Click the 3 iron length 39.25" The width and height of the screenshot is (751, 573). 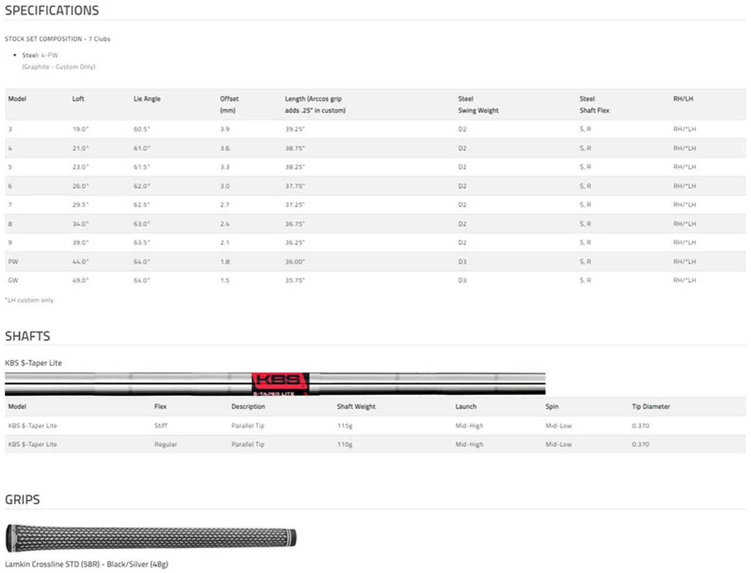(x=295, y=129)
